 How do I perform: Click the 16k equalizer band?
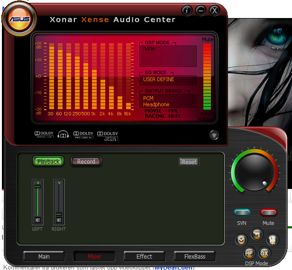coord(128,76)
